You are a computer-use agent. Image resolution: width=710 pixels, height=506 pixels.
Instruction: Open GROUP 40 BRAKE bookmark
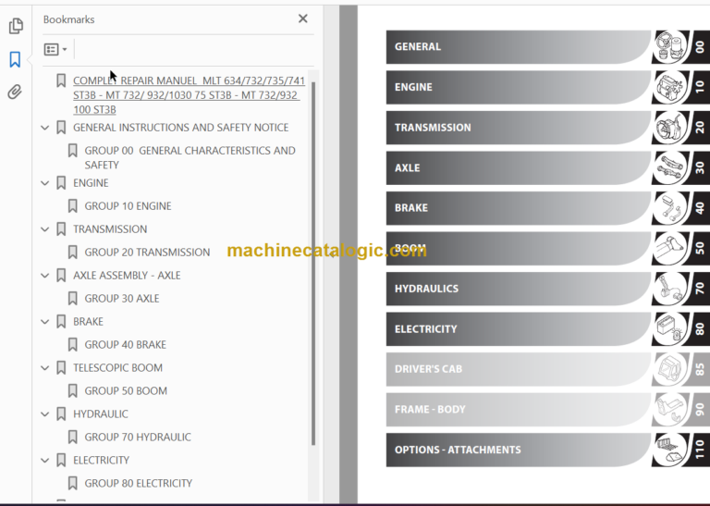click(126, 344)
